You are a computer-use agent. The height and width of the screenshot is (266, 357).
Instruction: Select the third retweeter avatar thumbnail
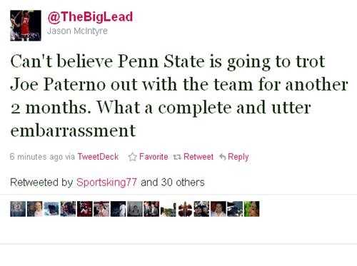(51, 209)
